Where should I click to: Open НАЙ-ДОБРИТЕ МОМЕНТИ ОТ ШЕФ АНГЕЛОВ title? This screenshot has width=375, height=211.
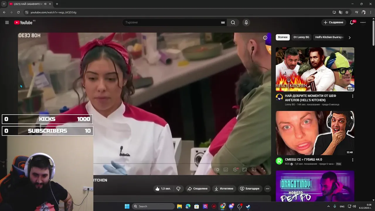pyautogui.click(x=311, y=98)
